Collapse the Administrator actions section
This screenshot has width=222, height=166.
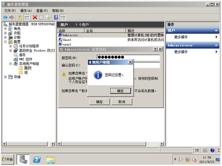[216, 45]
